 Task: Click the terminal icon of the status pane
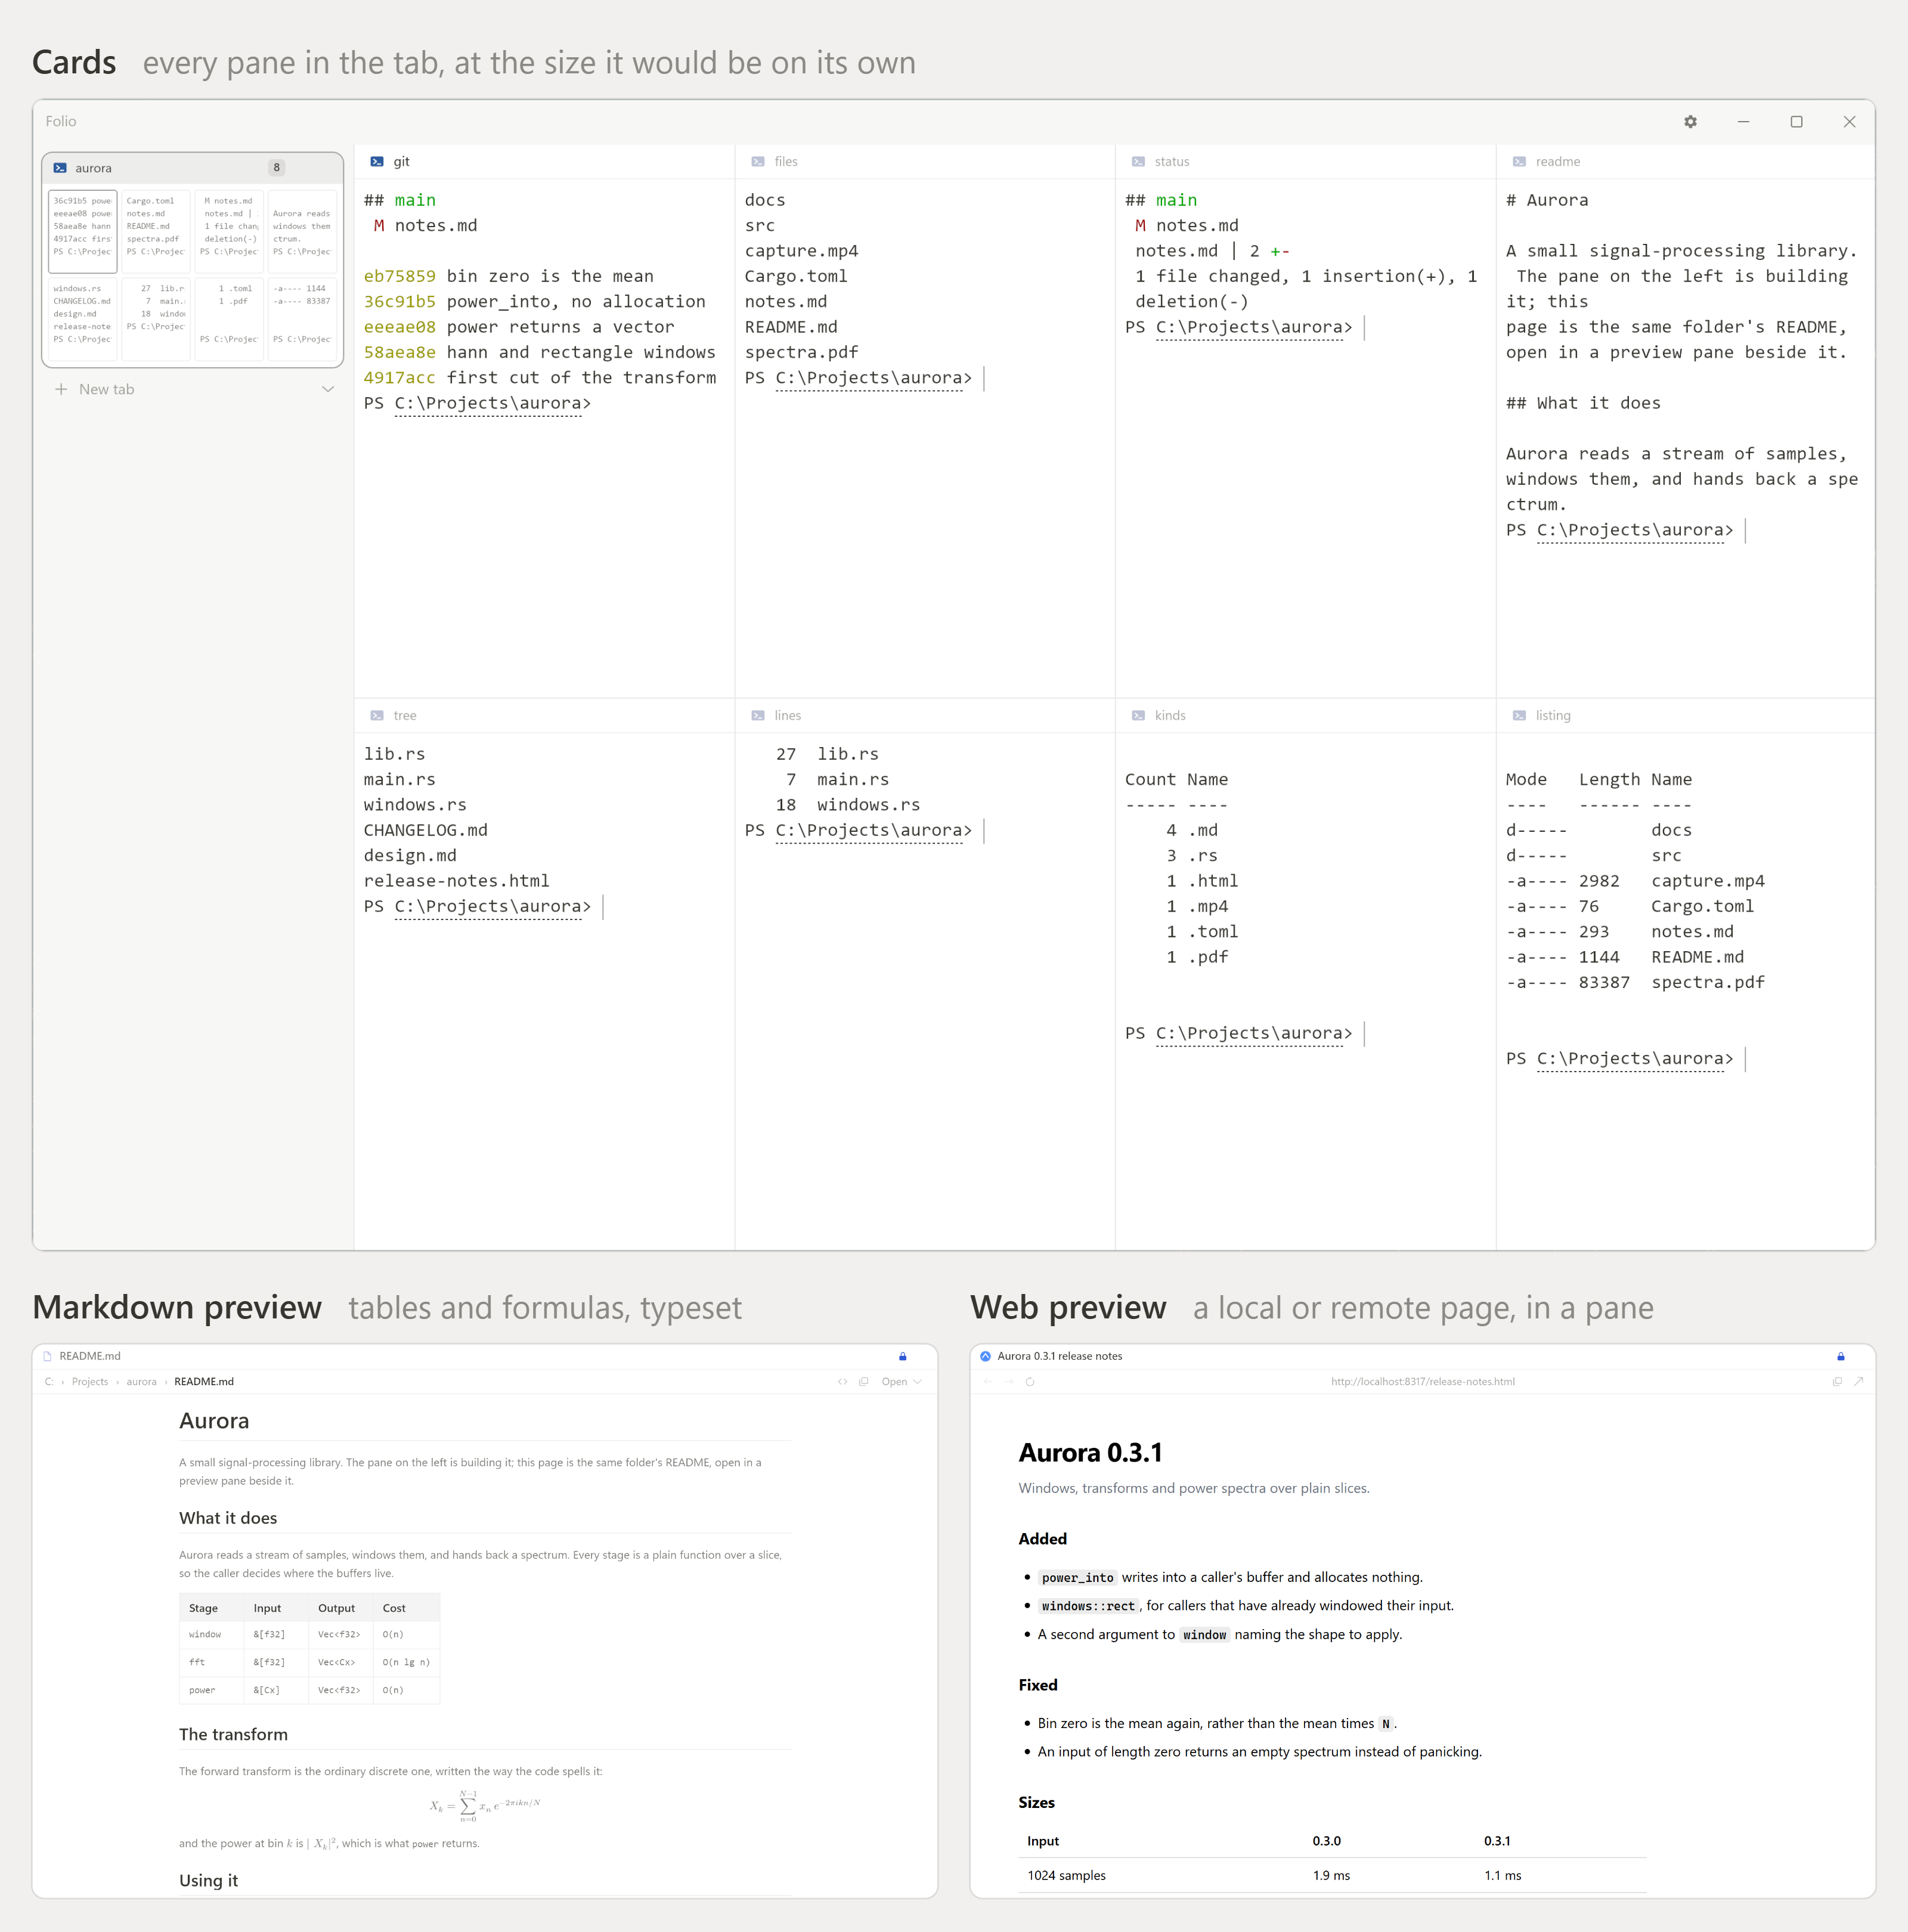[x=1138, y=161]
